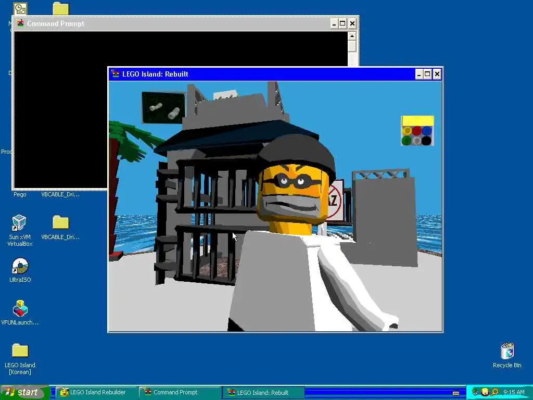The image size is (533, 400).
Task: Click the 9:15 AM clock in tray
Action: click(x=514, y=392)
